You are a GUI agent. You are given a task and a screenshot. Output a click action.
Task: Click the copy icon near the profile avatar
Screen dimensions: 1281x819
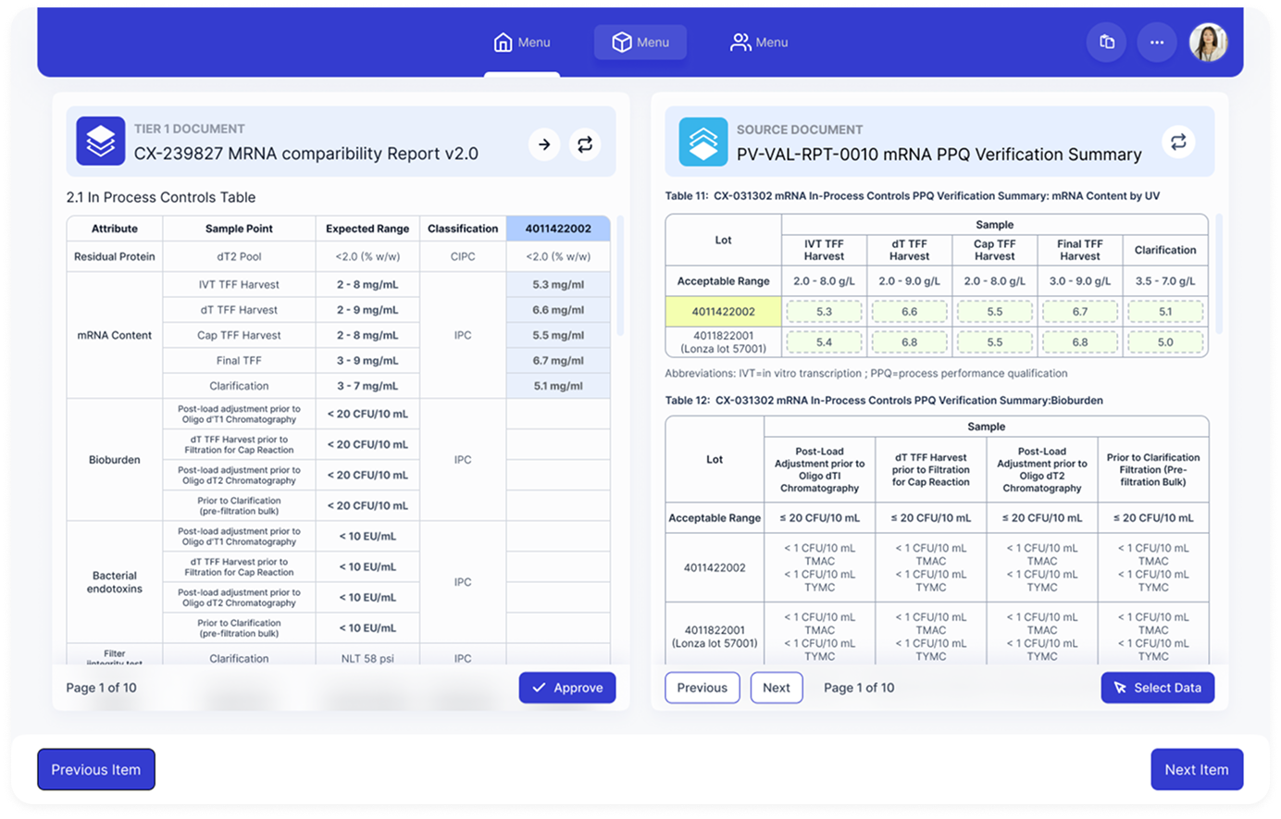tap(1107, 42)
